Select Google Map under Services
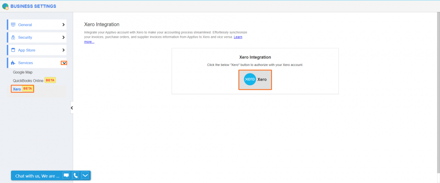 pyautogui.click(x=23, y=72)
